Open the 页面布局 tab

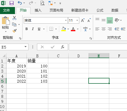(x=56, y=10)
